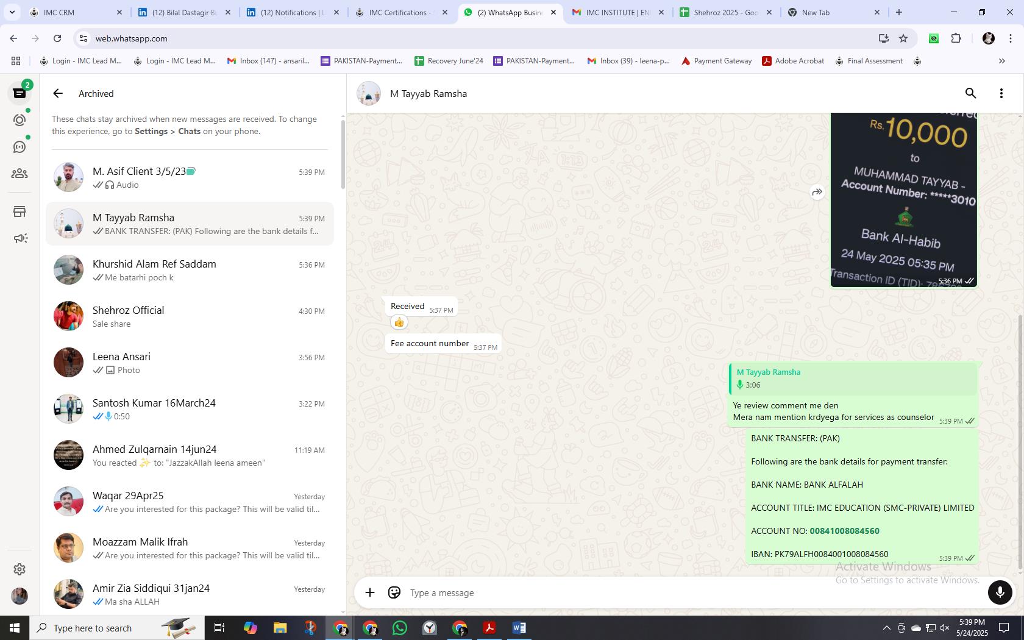Open Windows Start menu

pyautogui.click(x=15, y=628)
